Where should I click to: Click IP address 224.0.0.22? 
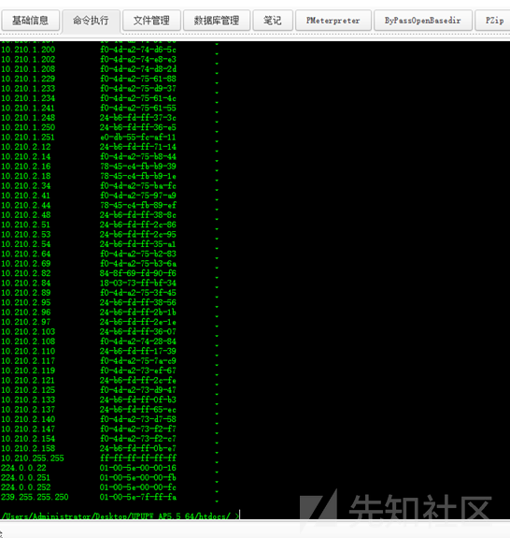coord(23,468)
